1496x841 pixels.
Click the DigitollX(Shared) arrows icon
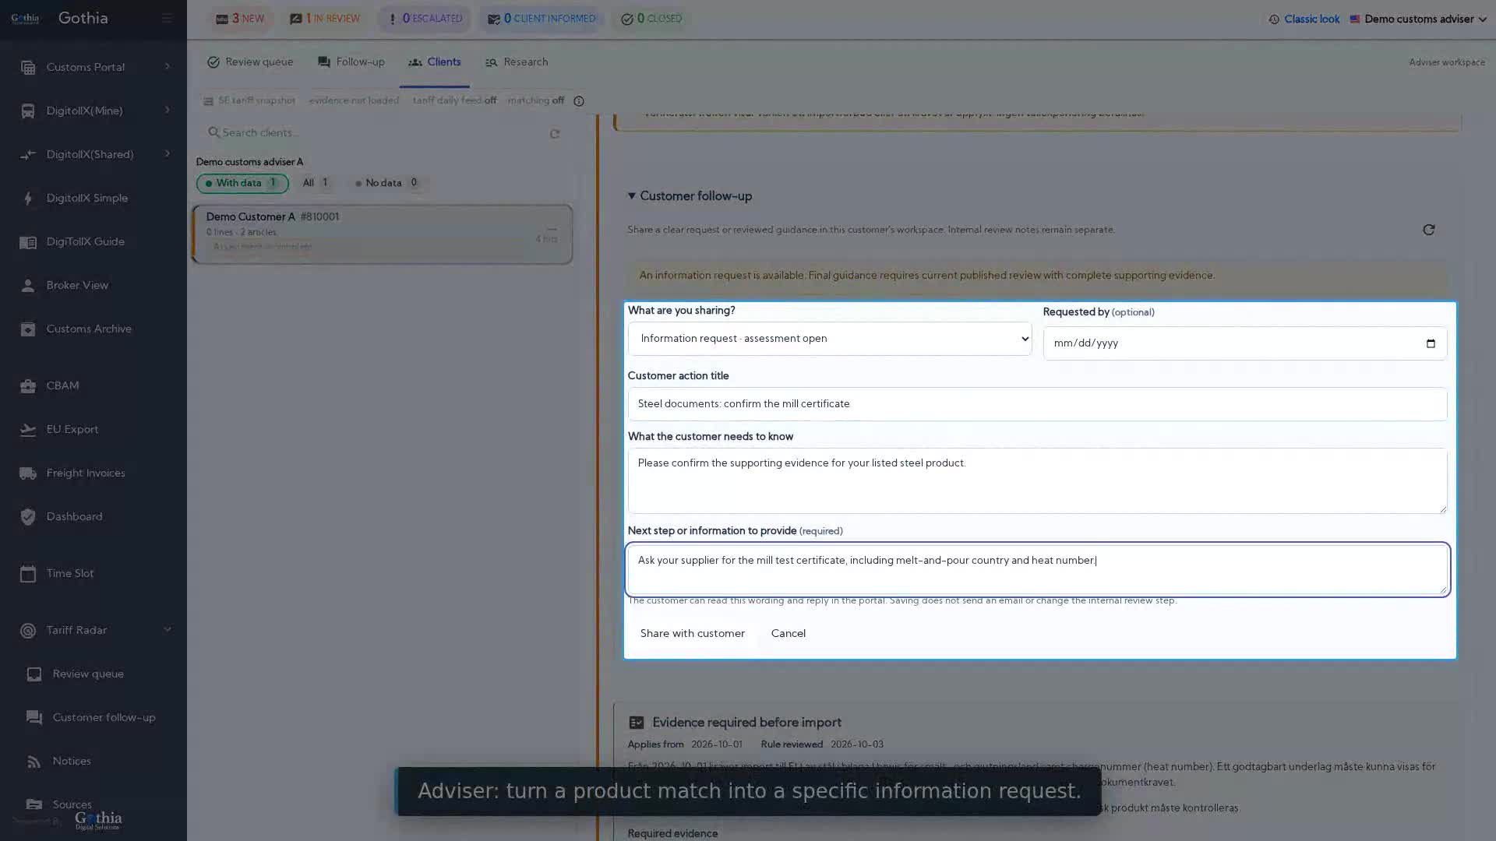tap(28, 155)
